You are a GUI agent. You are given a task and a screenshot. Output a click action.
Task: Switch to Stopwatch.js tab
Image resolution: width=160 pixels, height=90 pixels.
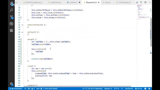[91, 2]
